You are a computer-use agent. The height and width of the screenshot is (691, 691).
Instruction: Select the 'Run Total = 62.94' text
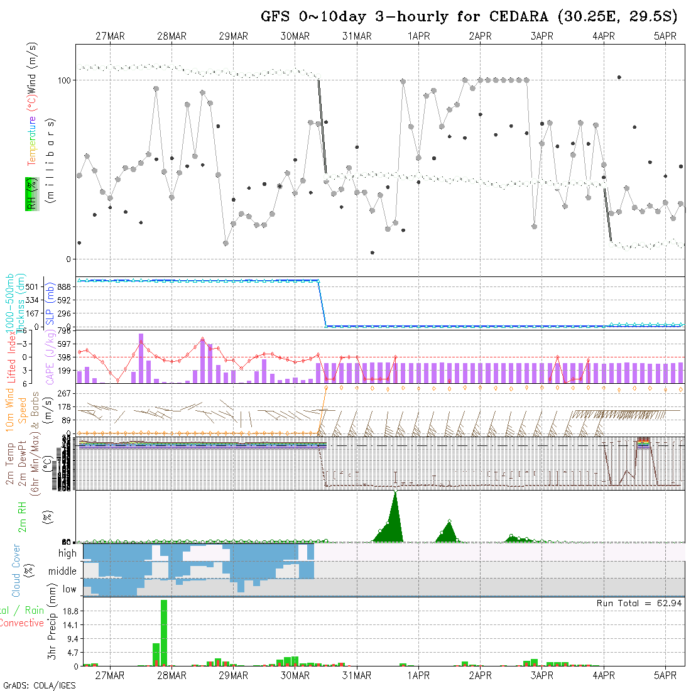click(639, 603)
